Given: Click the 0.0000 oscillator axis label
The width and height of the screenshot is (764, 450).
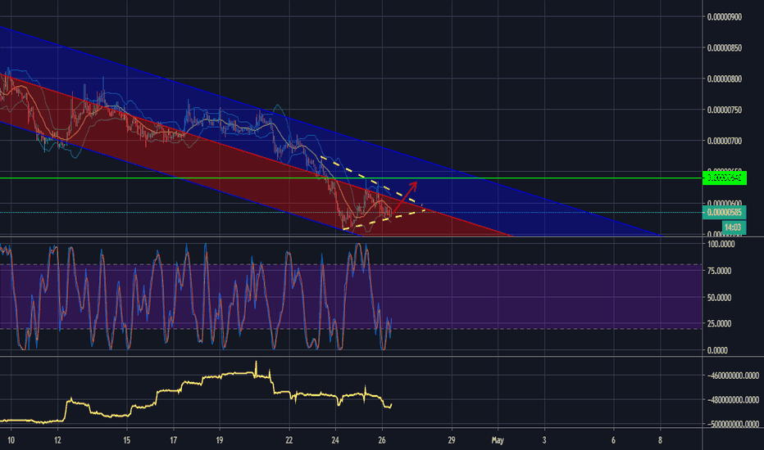Looking at the screenshot, I should (x=718, y=350).
